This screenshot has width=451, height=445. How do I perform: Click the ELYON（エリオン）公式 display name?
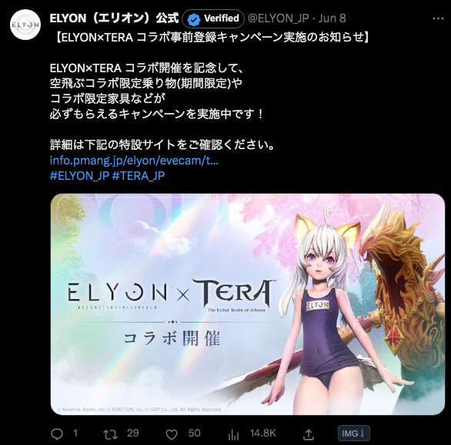point(114,18)
